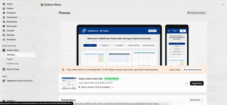Click the Discounts badge icon
227x105 pixels.
coord(4,26)
